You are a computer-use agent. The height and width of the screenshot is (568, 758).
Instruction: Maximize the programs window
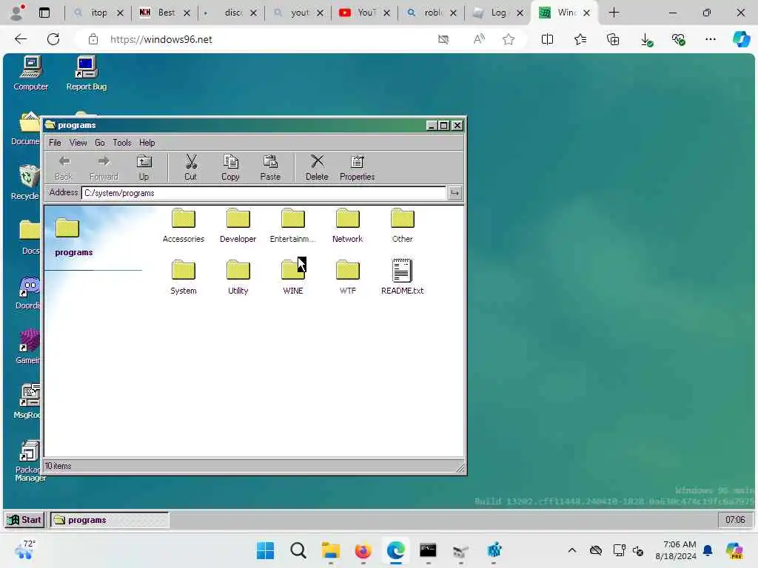click(444, 126)
